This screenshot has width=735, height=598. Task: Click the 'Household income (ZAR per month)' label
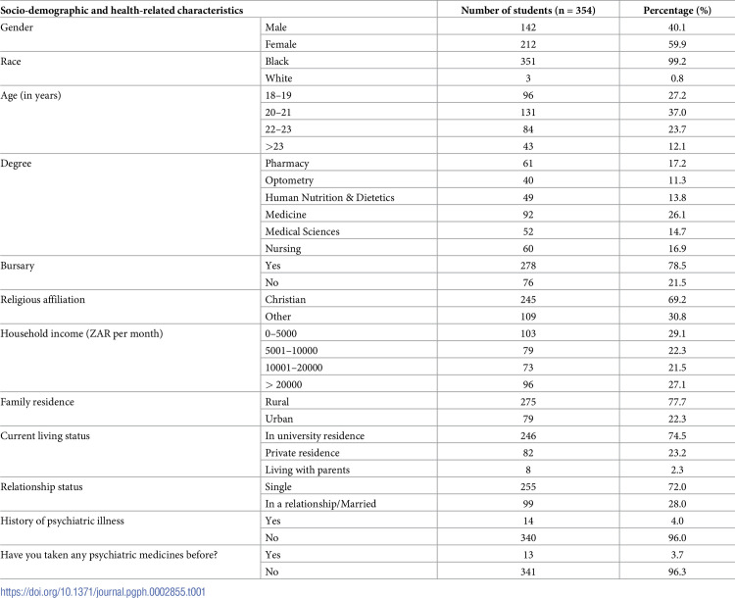81,333
